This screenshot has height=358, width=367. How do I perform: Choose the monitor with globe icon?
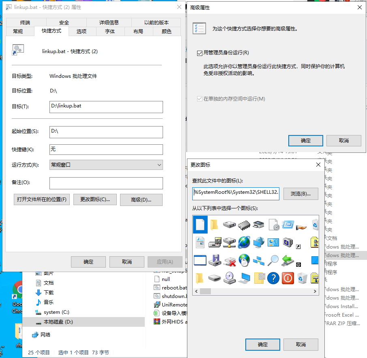click(259, 242)
